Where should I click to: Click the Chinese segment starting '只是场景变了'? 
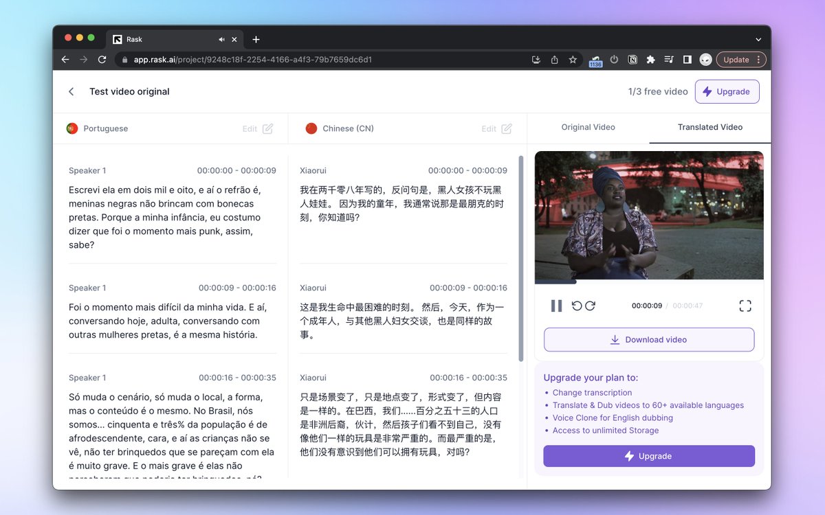tap(402, 424)
